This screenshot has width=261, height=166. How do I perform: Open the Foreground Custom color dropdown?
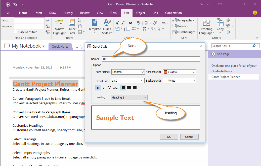194,72
